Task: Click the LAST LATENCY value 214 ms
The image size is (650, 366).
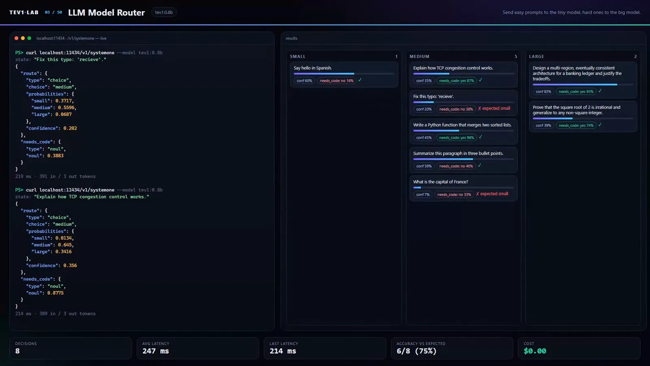Action: 283,351
